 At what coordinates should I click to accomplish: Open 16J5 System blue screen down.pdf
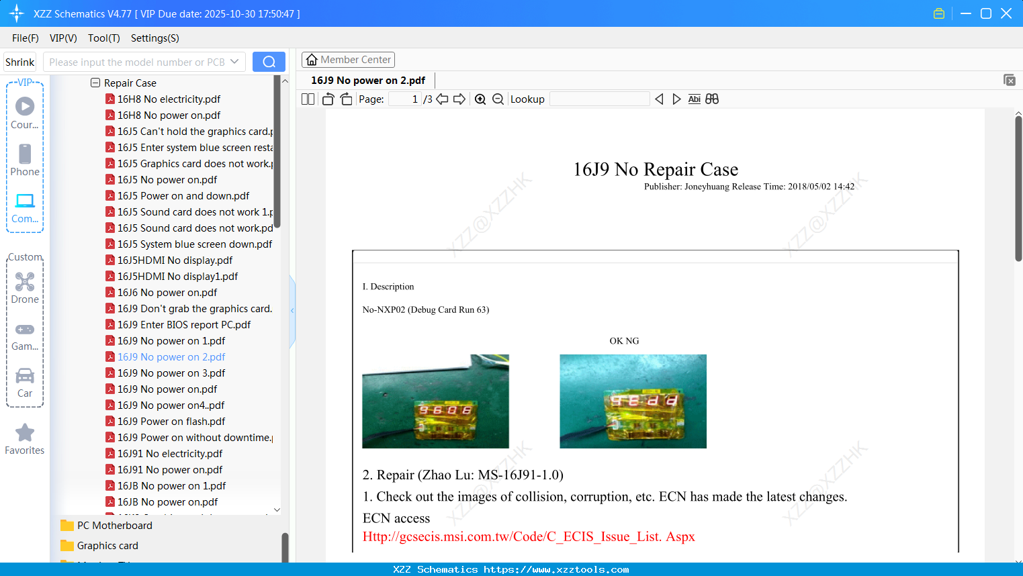[195, 244]
